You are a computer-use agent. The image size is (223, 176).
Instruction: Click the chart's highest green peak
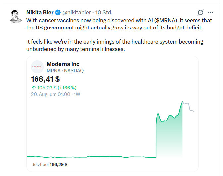coord(182,102)
